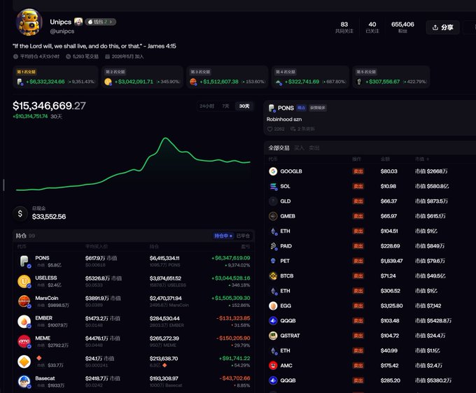This screenshot has width=476, height=393.
Task: Click the blue tag next to PONS title
Action: pos(301,108)
